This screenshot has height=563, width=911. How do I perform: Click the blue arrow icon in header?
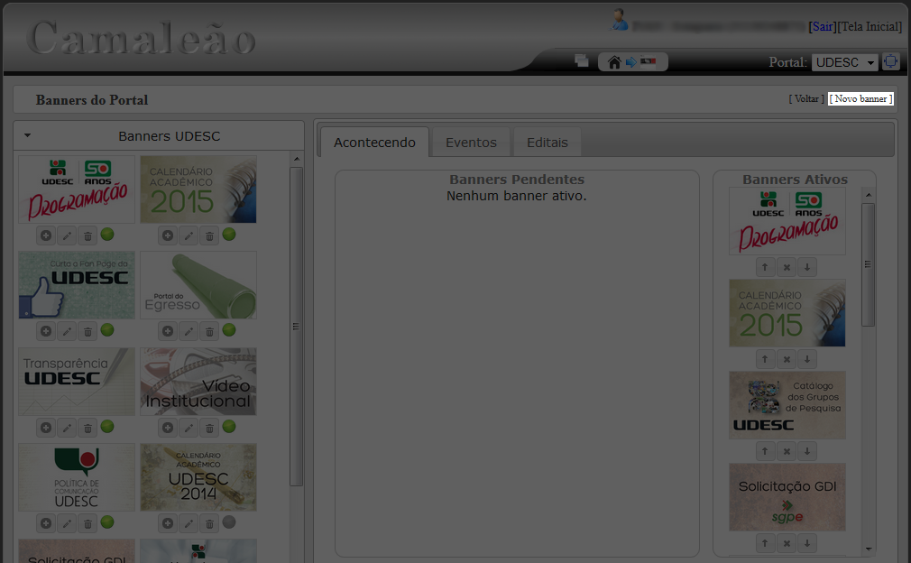click(631, 62)
